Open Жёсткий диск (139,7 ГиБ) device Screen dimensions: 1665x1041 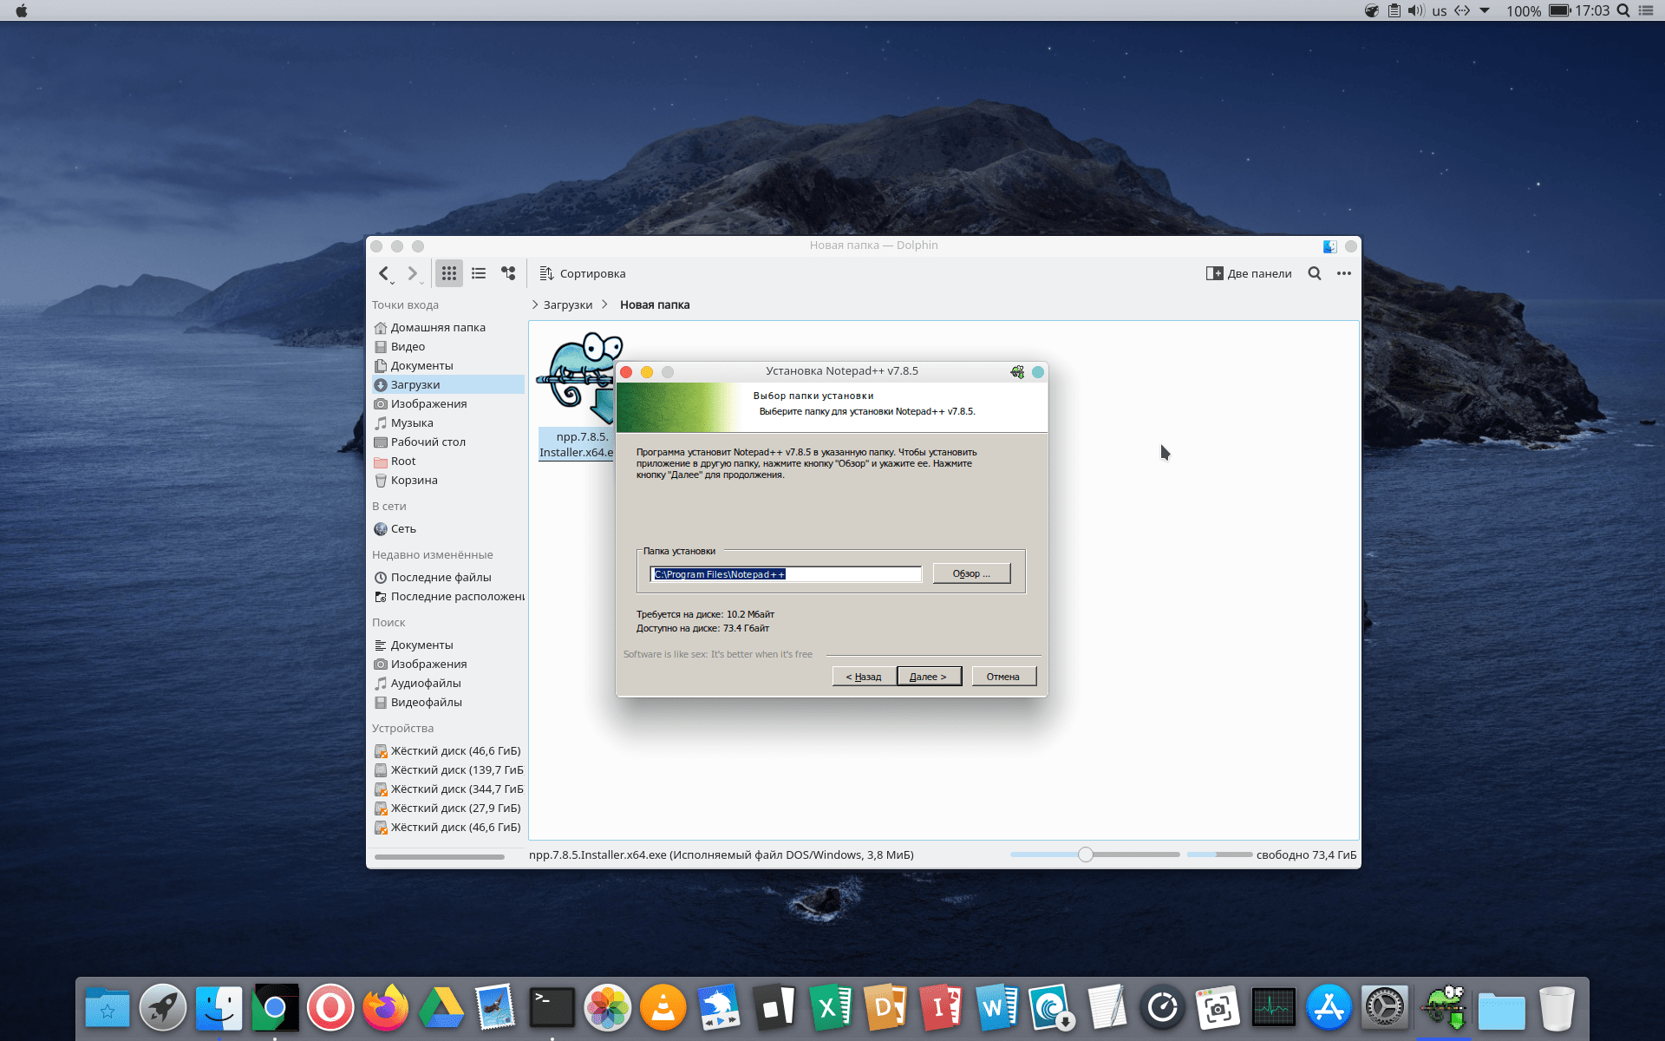point(448,769)
